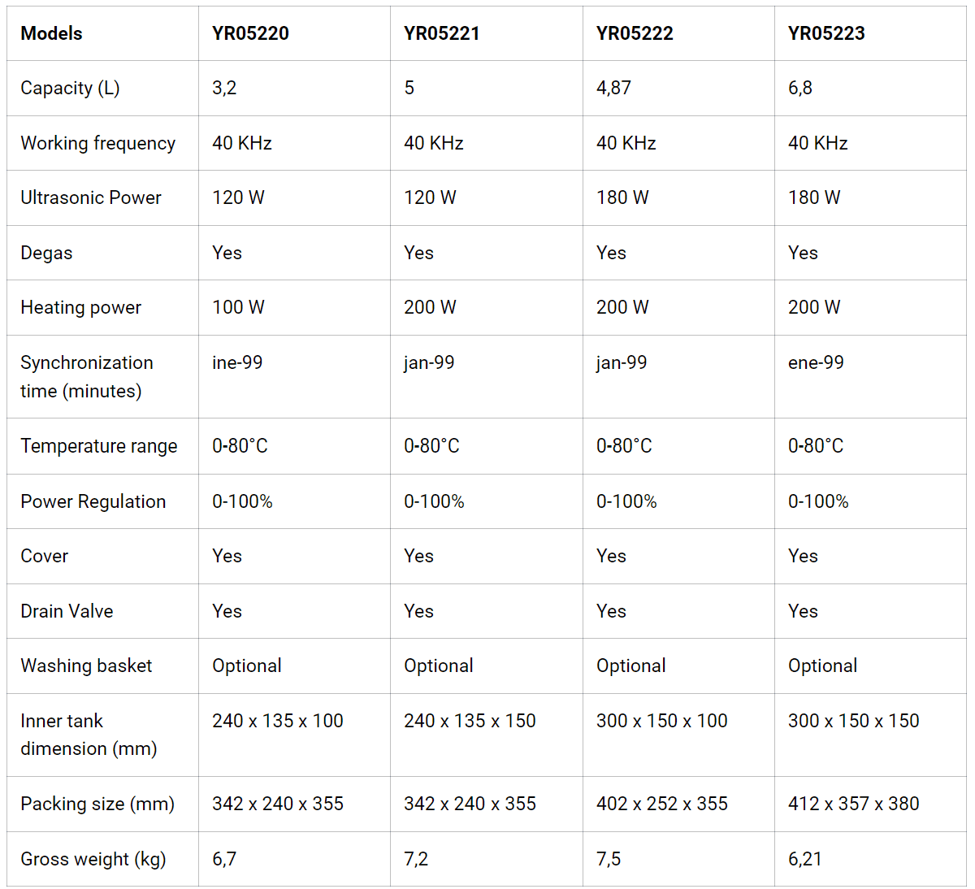Click the Temperature range row label
The height and width of the screenshot is (889, 975).
pyautogui.click(x=98, y=446)
